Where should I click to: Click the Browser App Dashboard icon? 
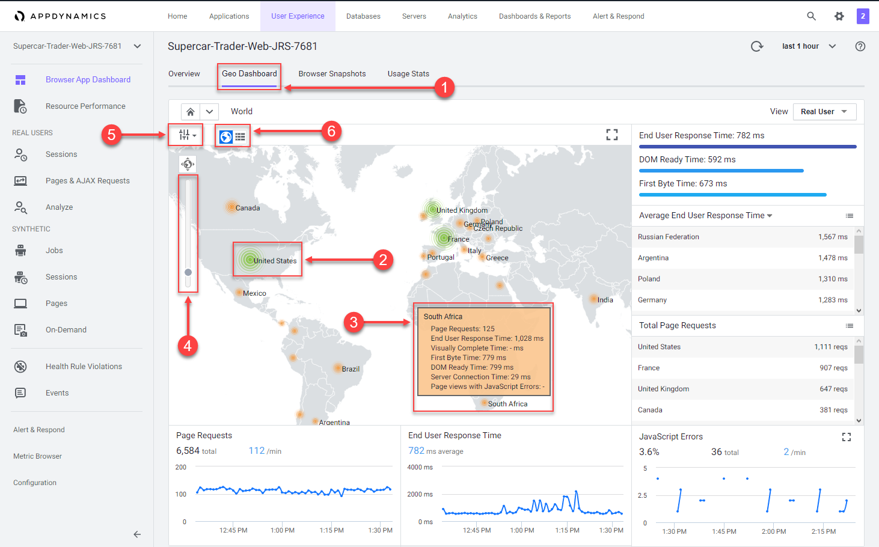[20, 80]
